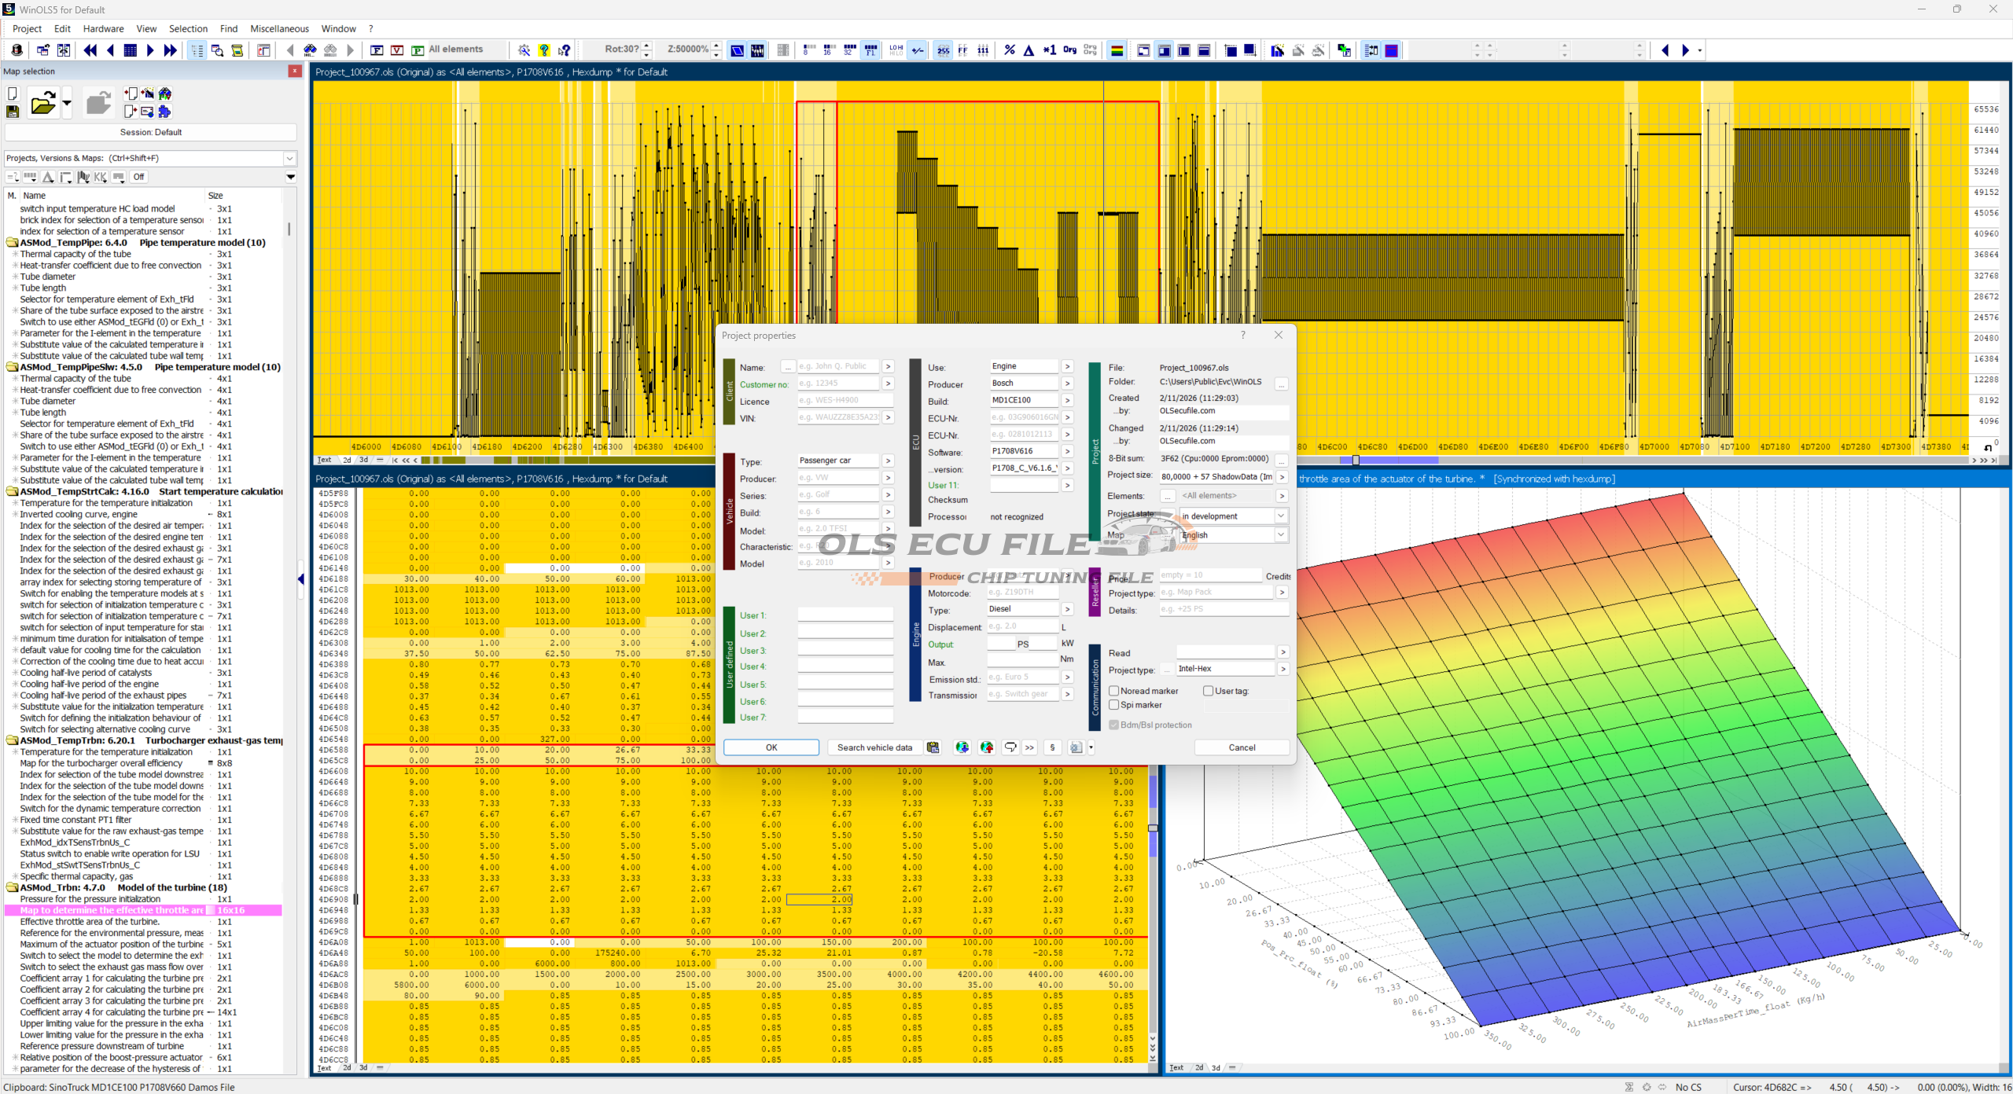Click the fast forward double-arrow icon
2013x1094 pixels.
tap(170, 50)
